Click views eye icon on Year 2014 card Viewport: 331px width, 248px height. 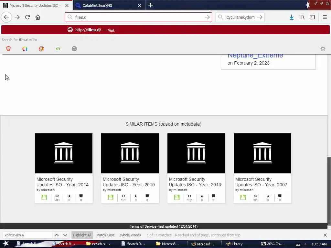click(57, 196)
